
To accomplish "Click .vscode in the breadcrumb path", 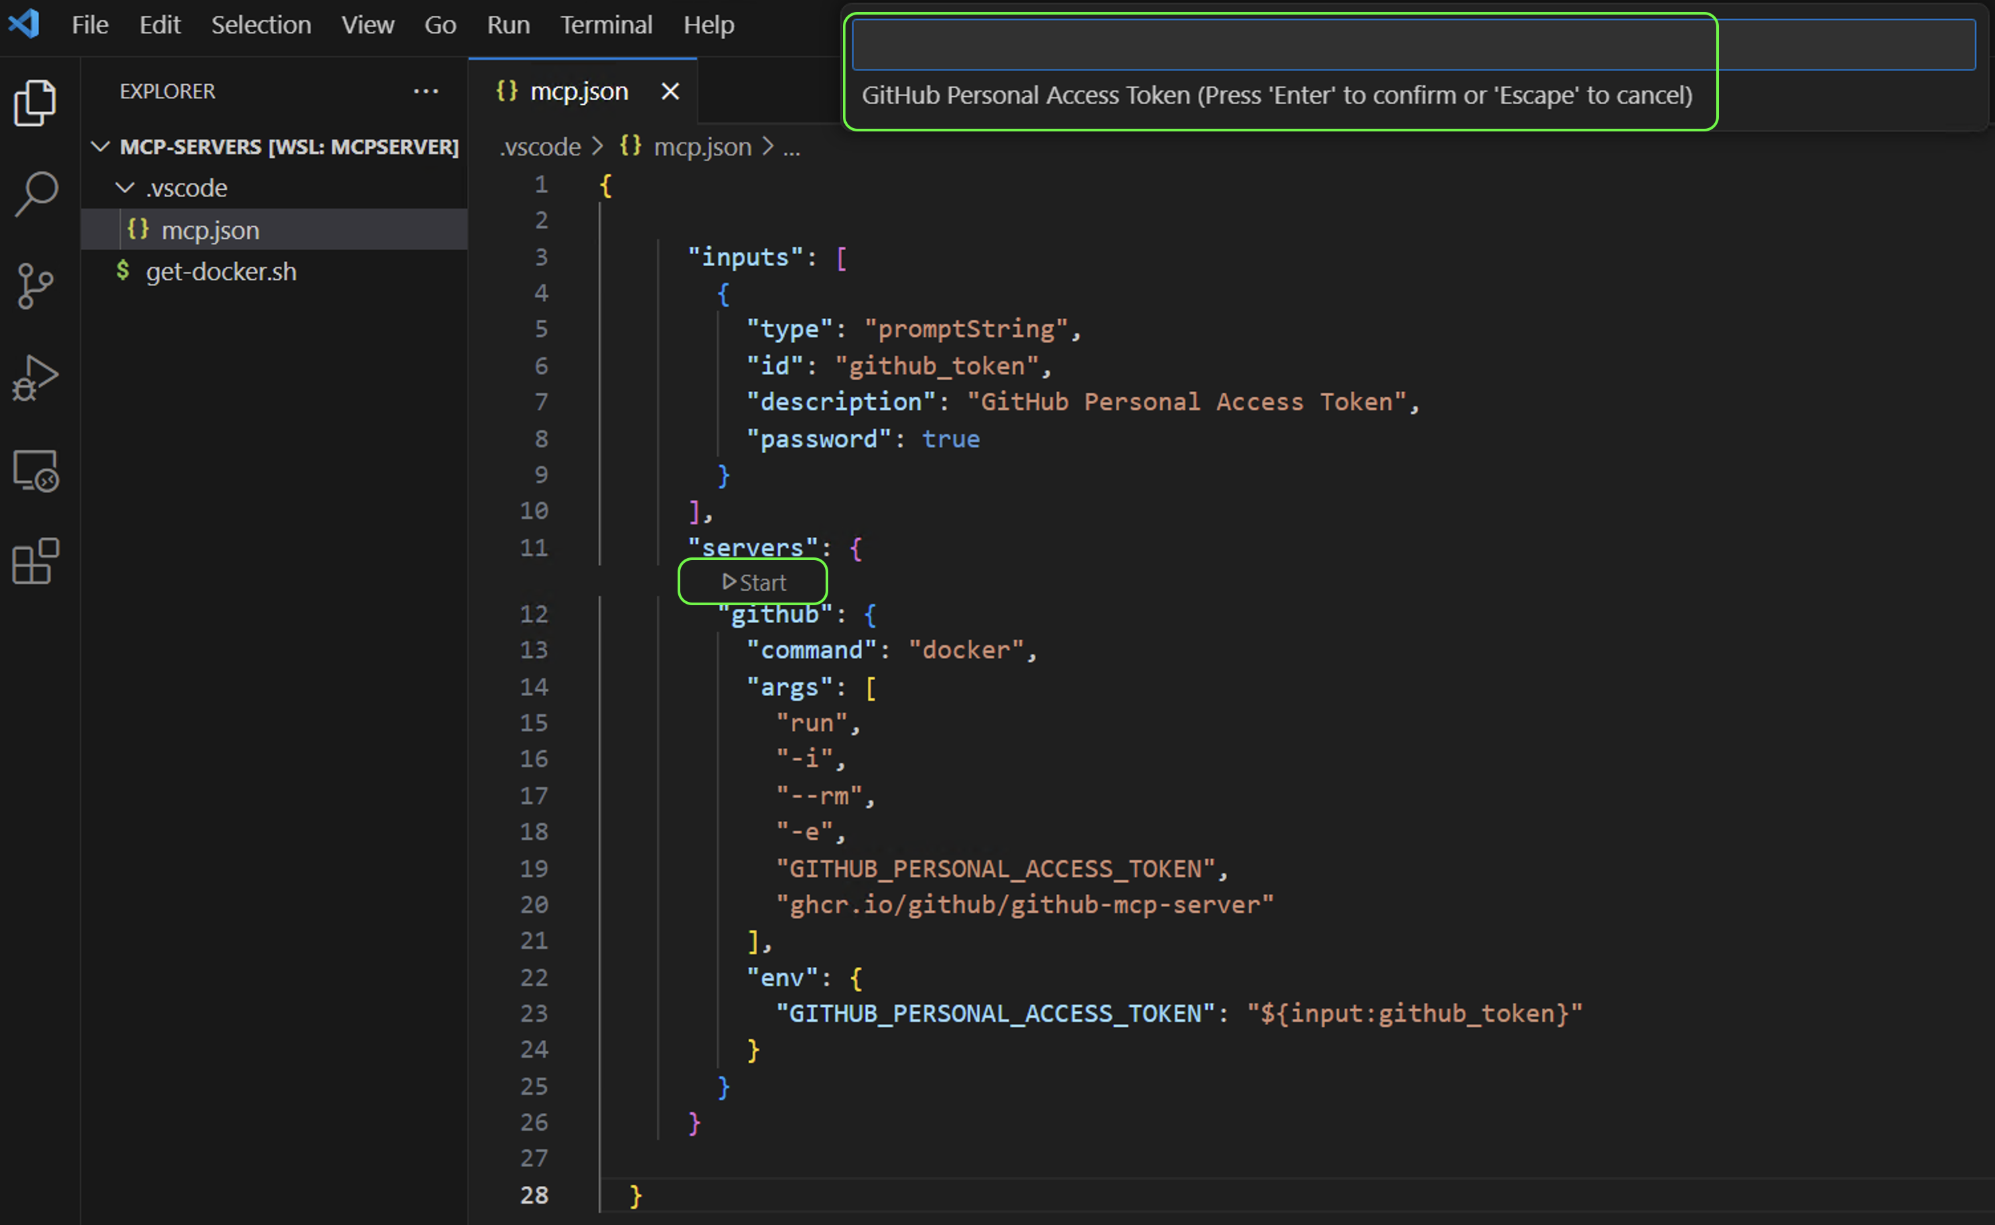I will pos(540,147).
